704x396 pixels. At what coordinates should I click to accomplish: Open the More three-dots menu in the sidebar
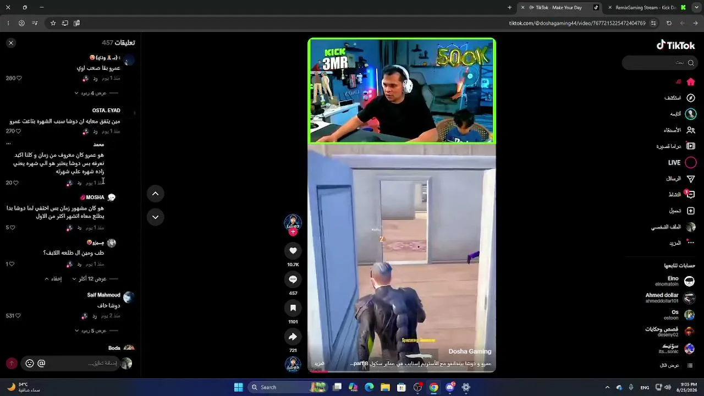click(x=691, y=243)
